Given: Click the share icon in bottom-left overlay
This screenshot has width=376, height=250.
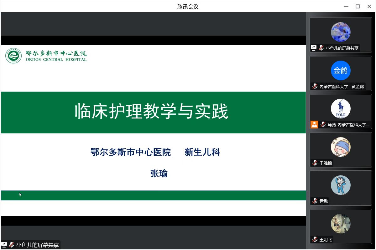Looking at the screenshot, I should tap(4, 245).
